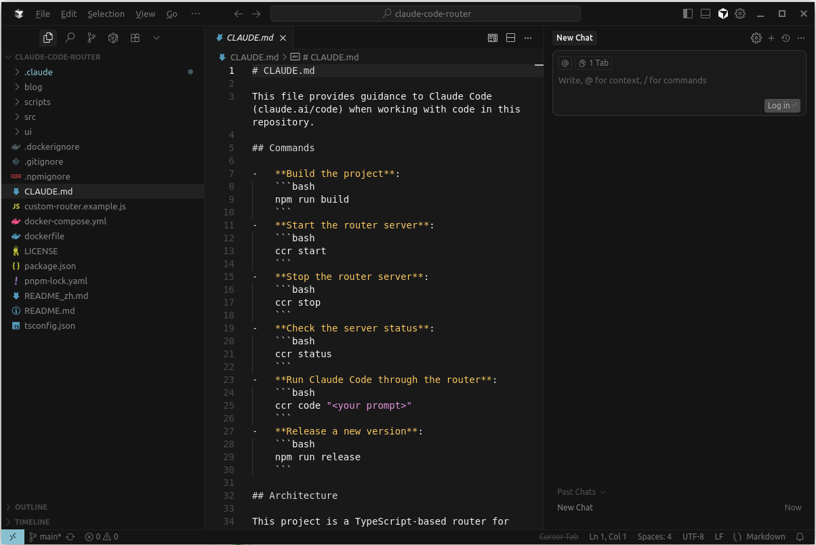Open the Search view in the sidebar
Screen dimensions: 816x545
(x=70, y=38)
